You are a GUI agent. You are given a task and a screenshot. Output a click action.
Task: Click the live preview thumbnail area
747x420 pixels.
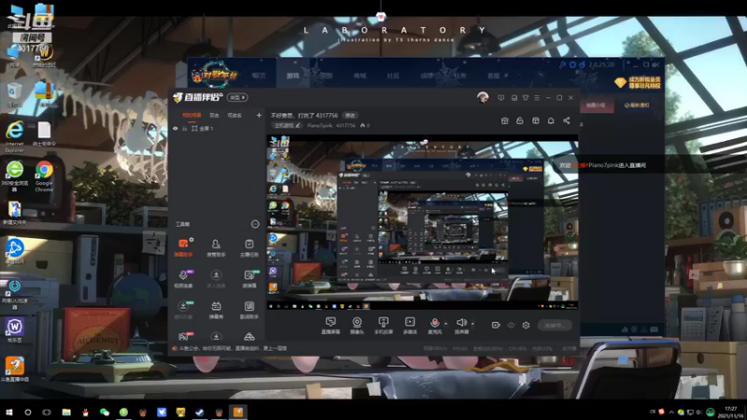coord(423,223)
